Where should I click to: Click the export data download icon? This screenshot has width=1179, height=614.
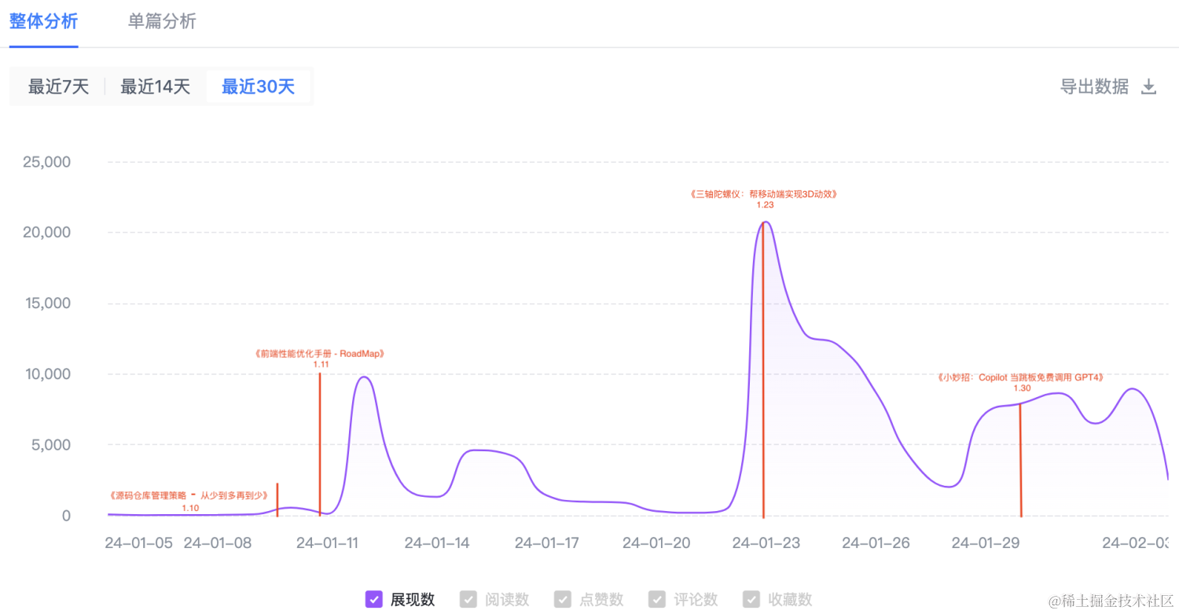1148,87
